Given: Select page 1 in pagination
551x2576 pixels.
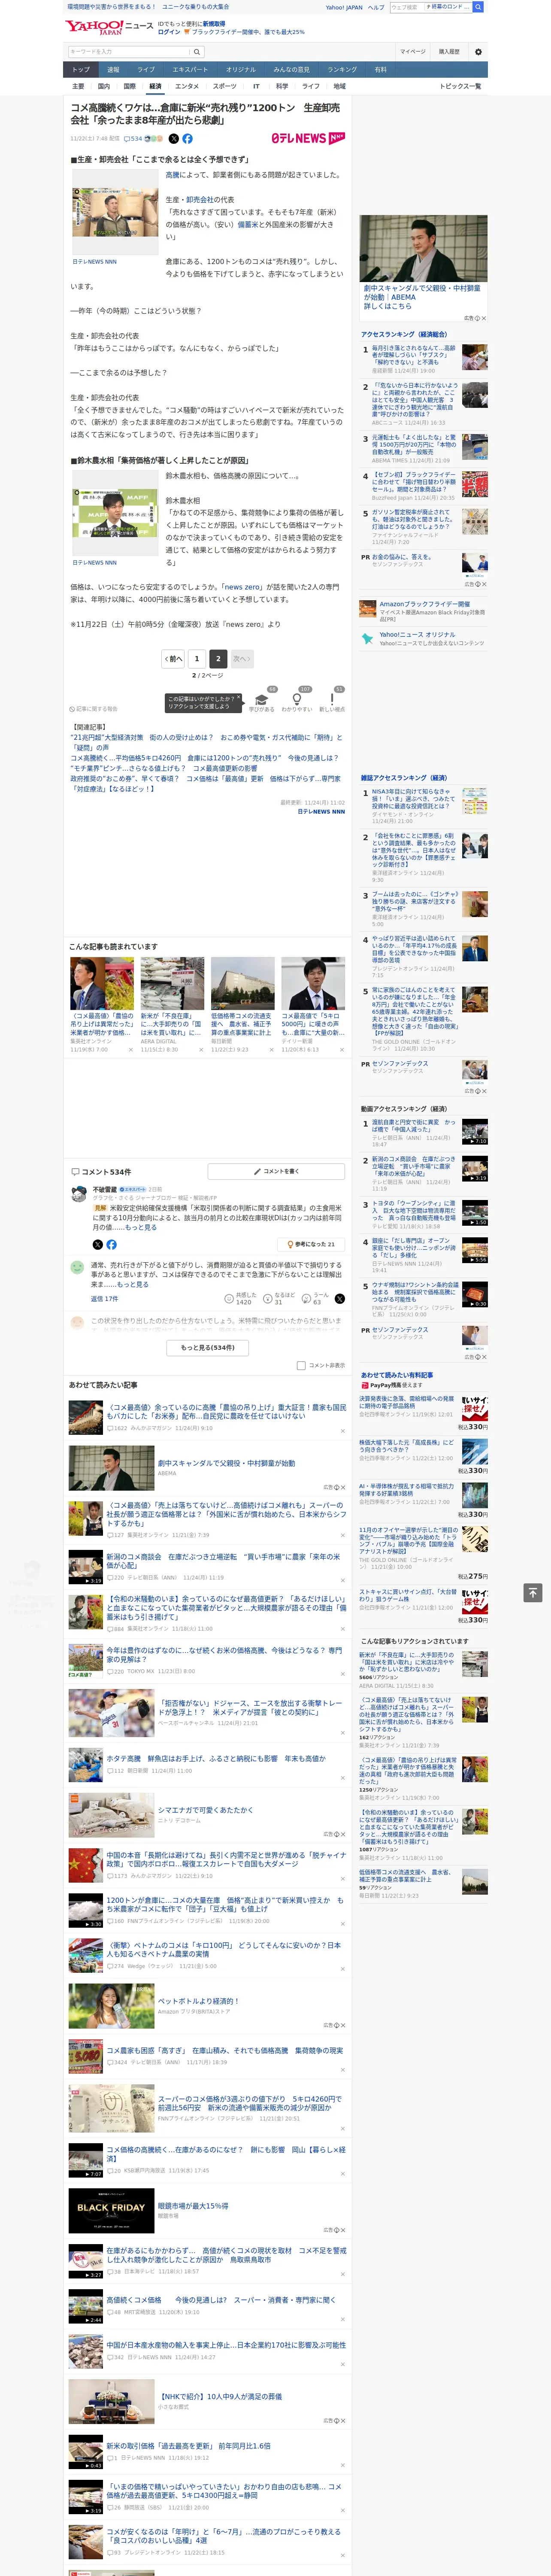Looking at the screenshot, I should click(197, 658).
